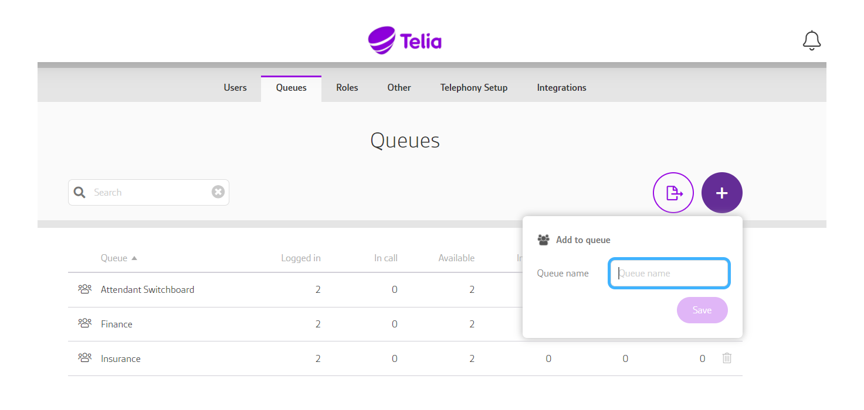Open the Attendant Switchboard queue
This screenshot has height=410, width=864.
(147, 289)
